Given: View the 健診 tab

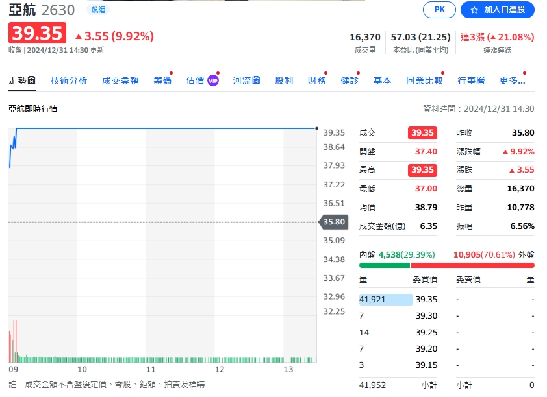Looking at the screenshot, I should 350,80.
